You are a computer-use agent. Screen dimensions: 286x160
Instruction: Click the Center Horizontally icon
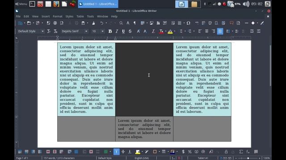[206, 31]
